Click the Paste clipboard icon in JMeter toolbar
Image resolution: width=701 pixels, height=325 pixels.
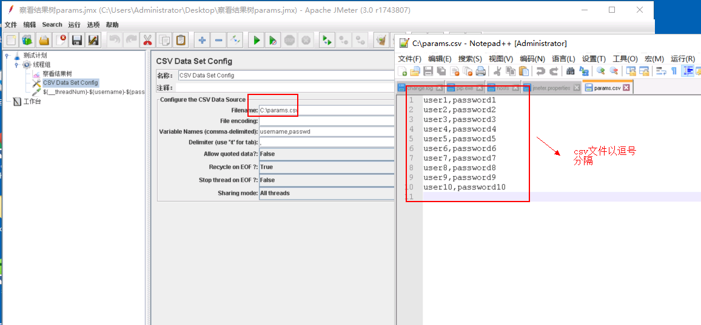[x=181, y=41]
